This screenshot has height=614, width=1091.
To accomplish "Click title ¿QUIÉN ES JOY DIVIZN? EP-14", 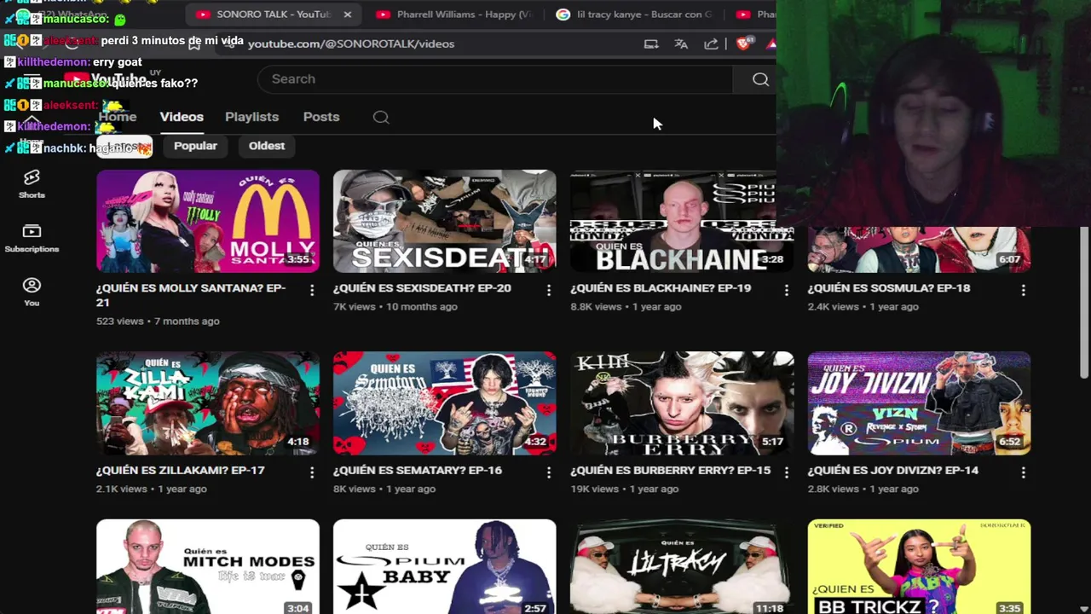I will pos(892,470).
